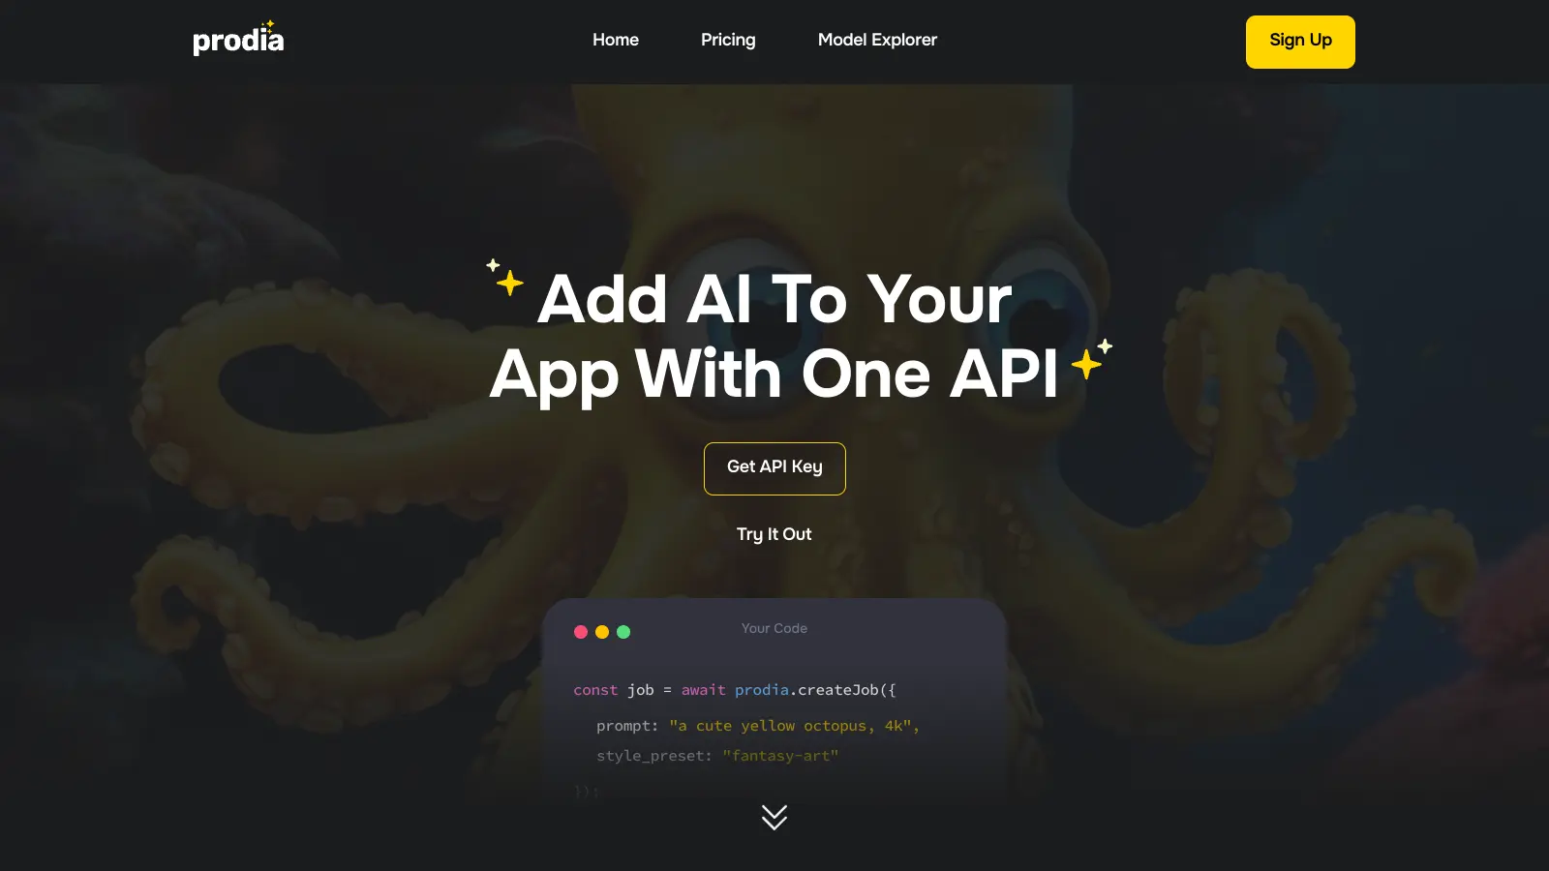Open the Home page

(616, 40)
